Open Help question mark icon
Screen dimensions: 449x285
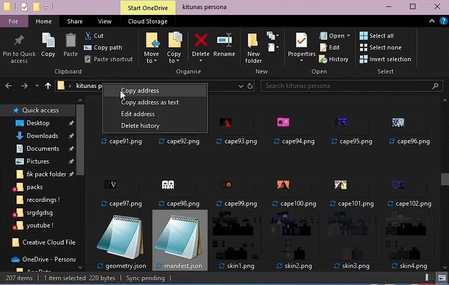click(444, 21)
